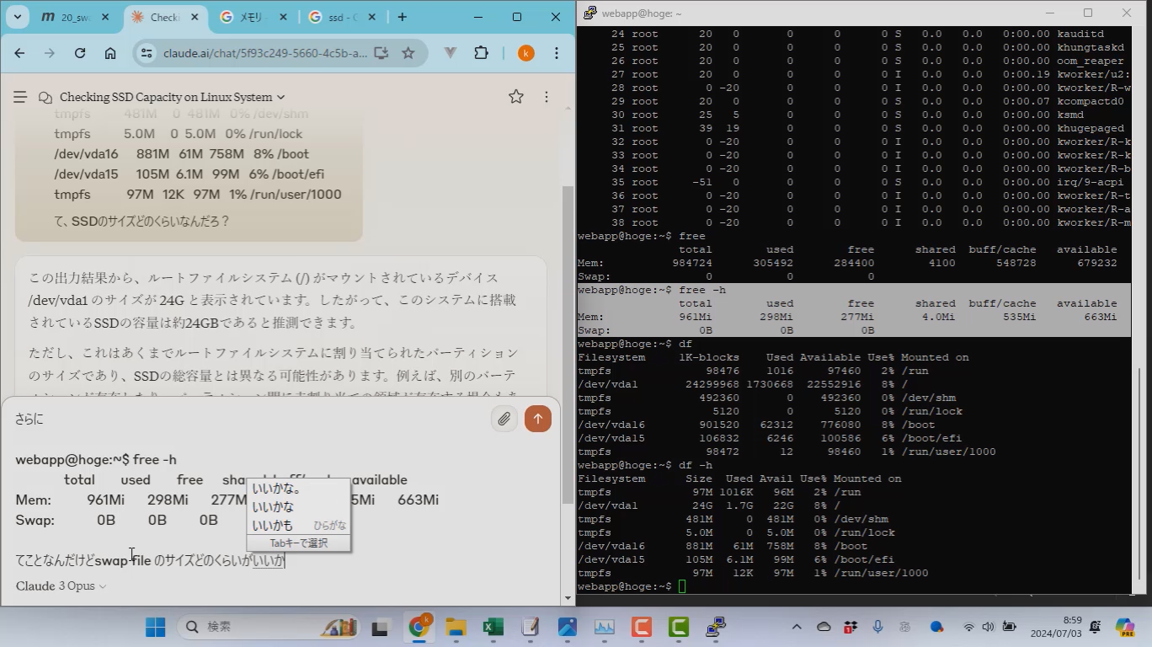The width and height of the screenshot is (1152, 647).
Task: Click the browser reload button
Action: tap(80, 53)
